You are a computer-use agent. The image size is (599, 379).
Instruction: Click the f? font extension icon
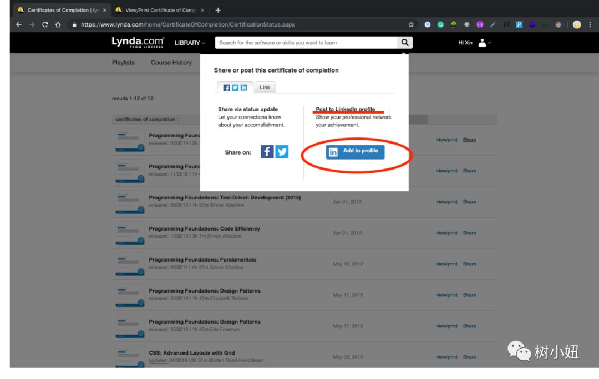point(506,24)
